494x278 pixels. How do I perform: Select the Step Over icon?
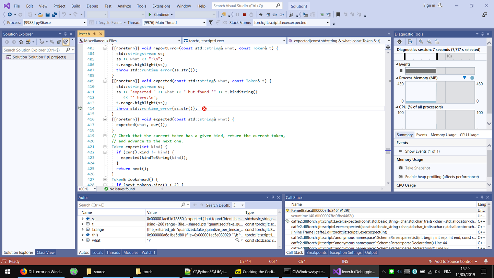coord(274,14)
